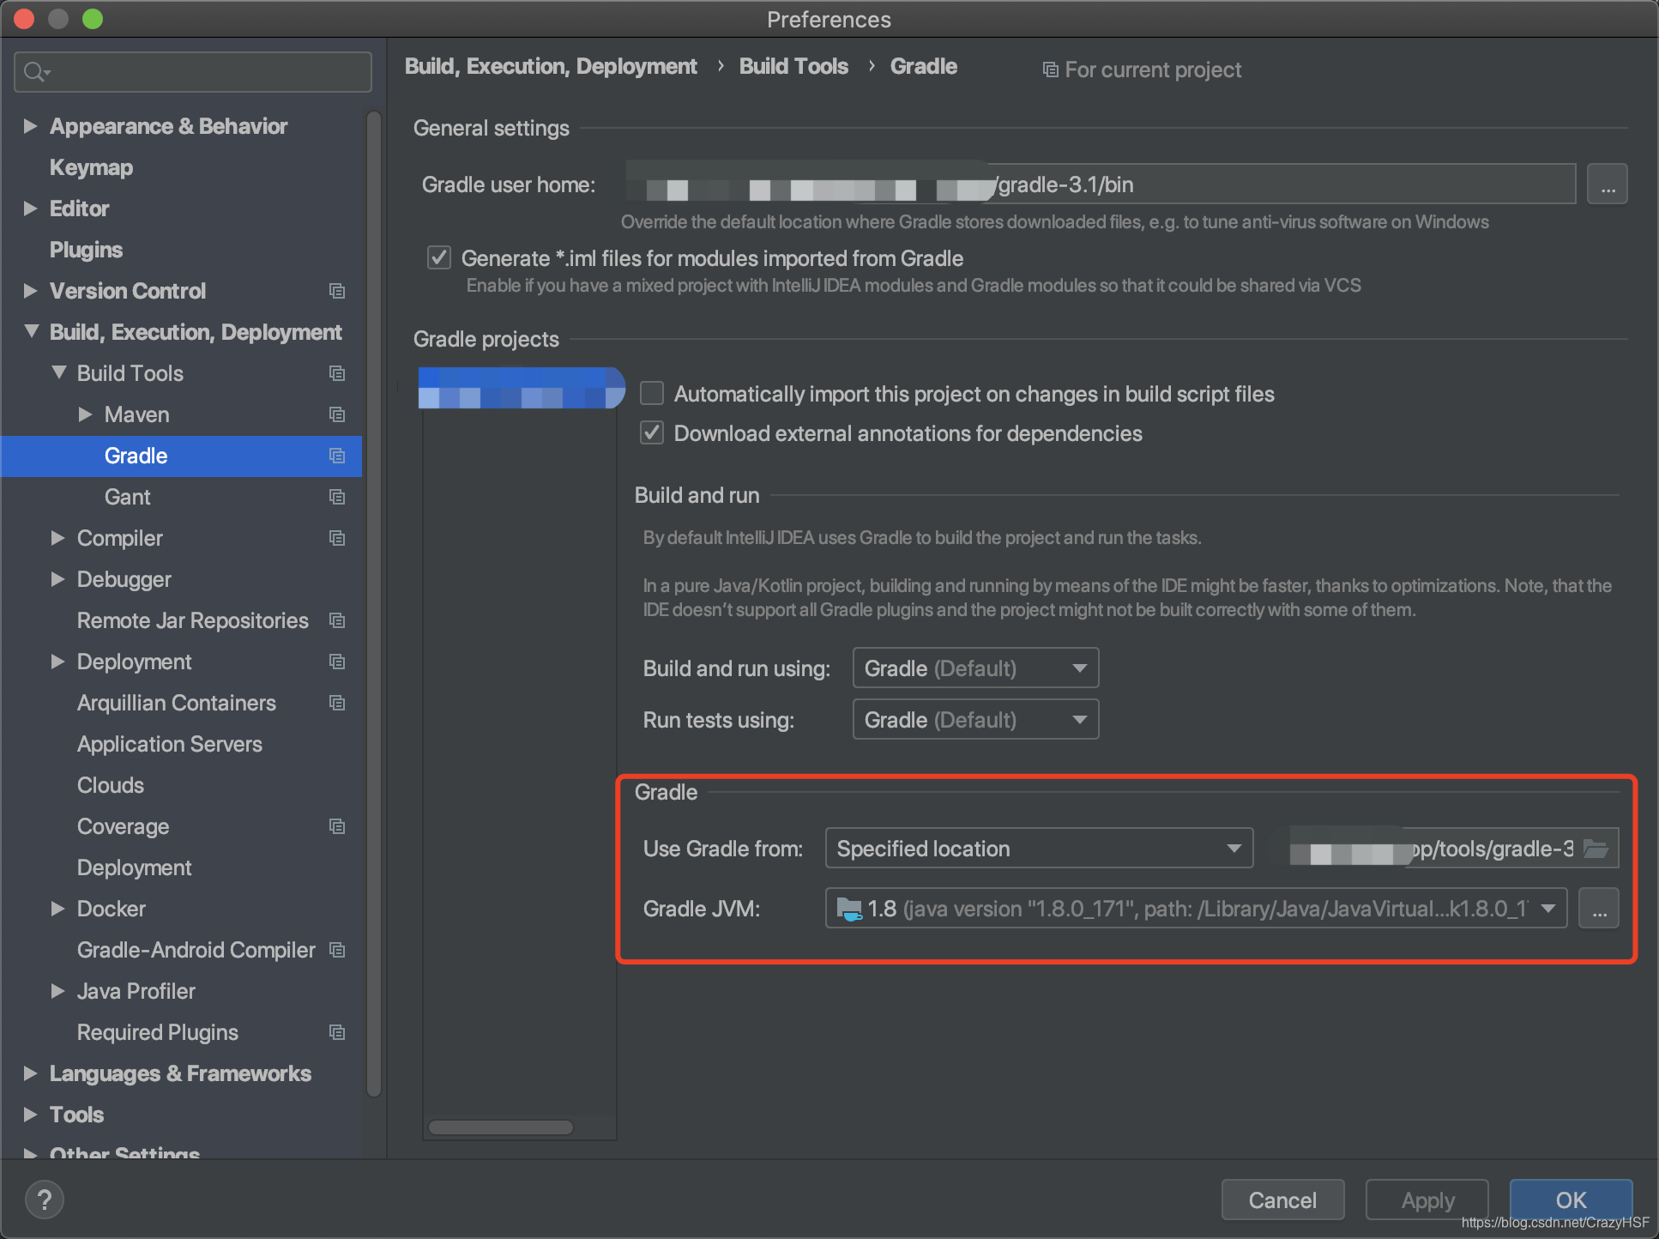1659x1239 pixels.
Task: Click the folder browse icon for Gradle location
Action: (1596, 849)
